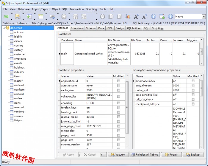208x166 pixels.
Task: Toggle Modified checkbox for application_id
Action: tap(119, 81)
